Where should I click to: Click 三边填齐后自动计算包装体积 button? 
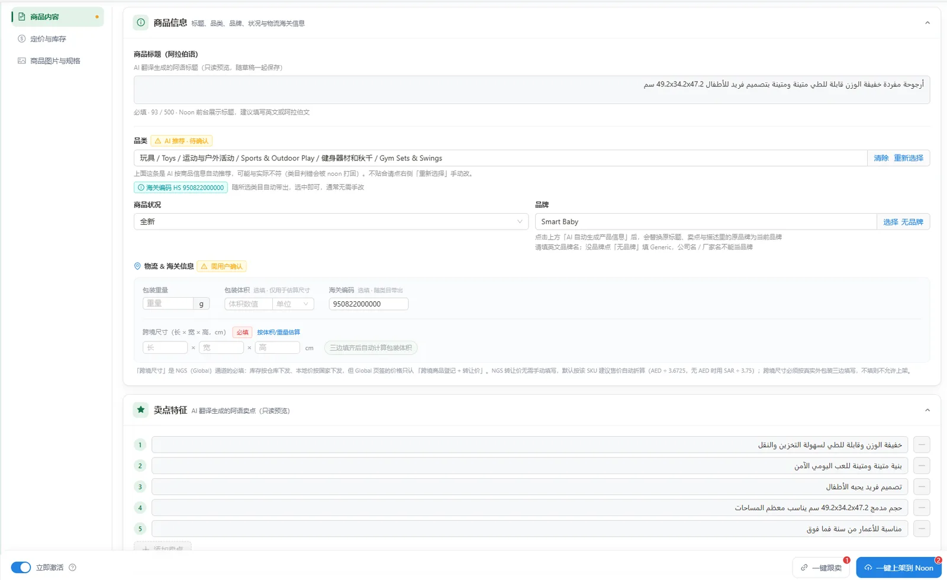click(x=371, y=347)
